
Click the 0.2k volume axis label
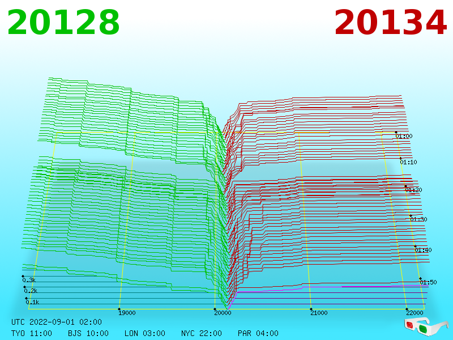(31, 291)
